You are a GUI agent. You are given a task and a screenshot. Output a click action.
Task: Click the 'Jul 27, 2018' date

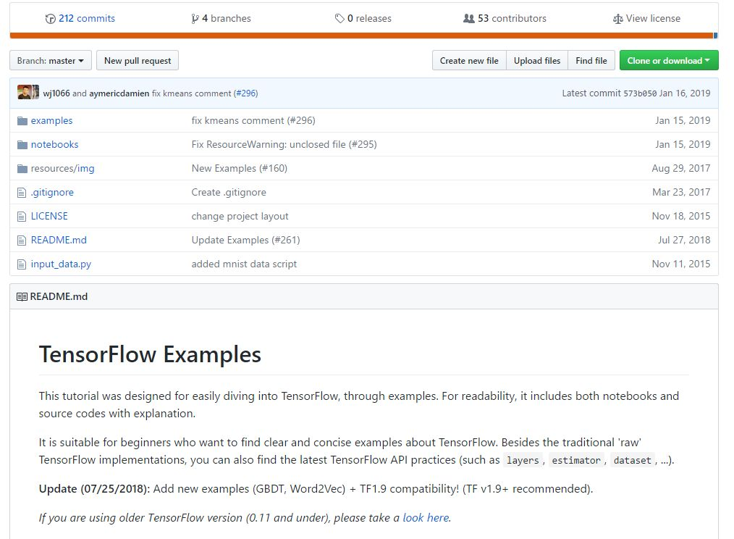(x=684, y=240)
